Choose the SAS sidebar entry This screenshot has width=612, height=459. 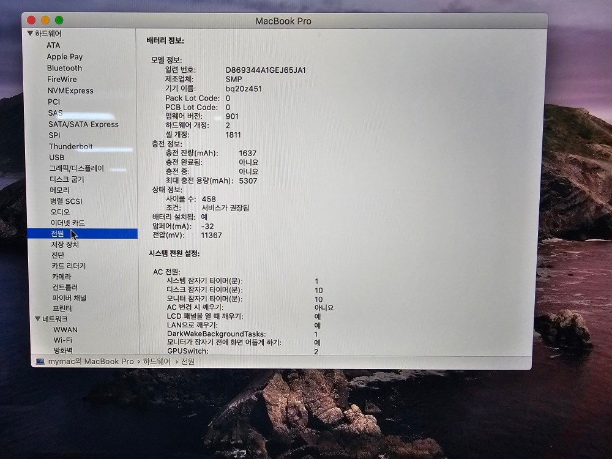(56, 113)
